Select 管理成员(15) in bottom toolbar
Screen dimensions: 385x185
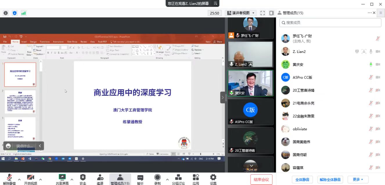coord(120,179)
